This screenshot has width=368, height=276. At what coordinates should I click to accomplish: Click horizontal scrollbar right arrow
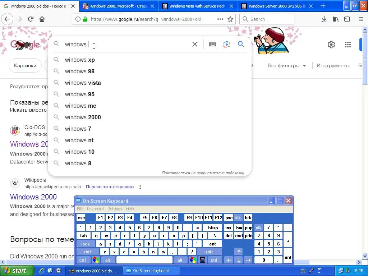tap(359, 262)
